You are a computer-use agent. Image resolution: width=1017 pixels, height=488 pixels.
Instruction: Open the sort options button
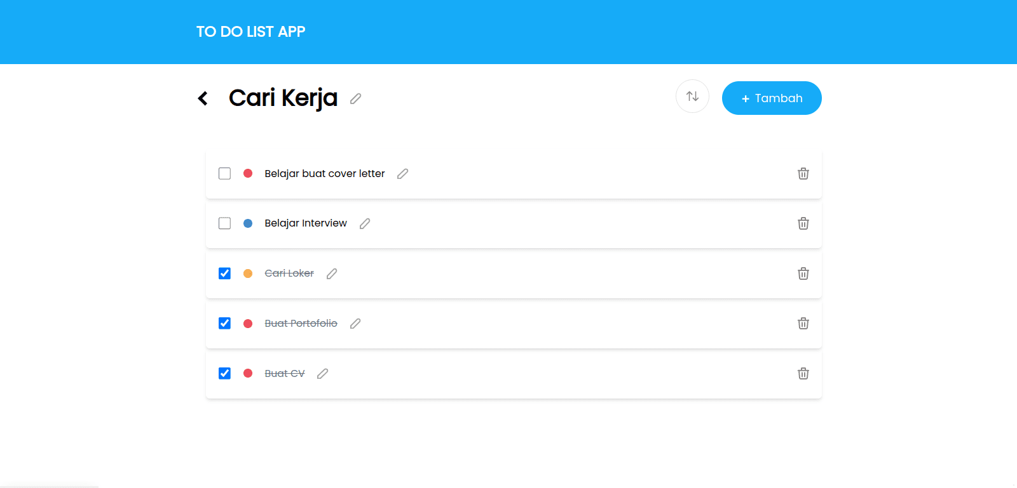[692, 96]
